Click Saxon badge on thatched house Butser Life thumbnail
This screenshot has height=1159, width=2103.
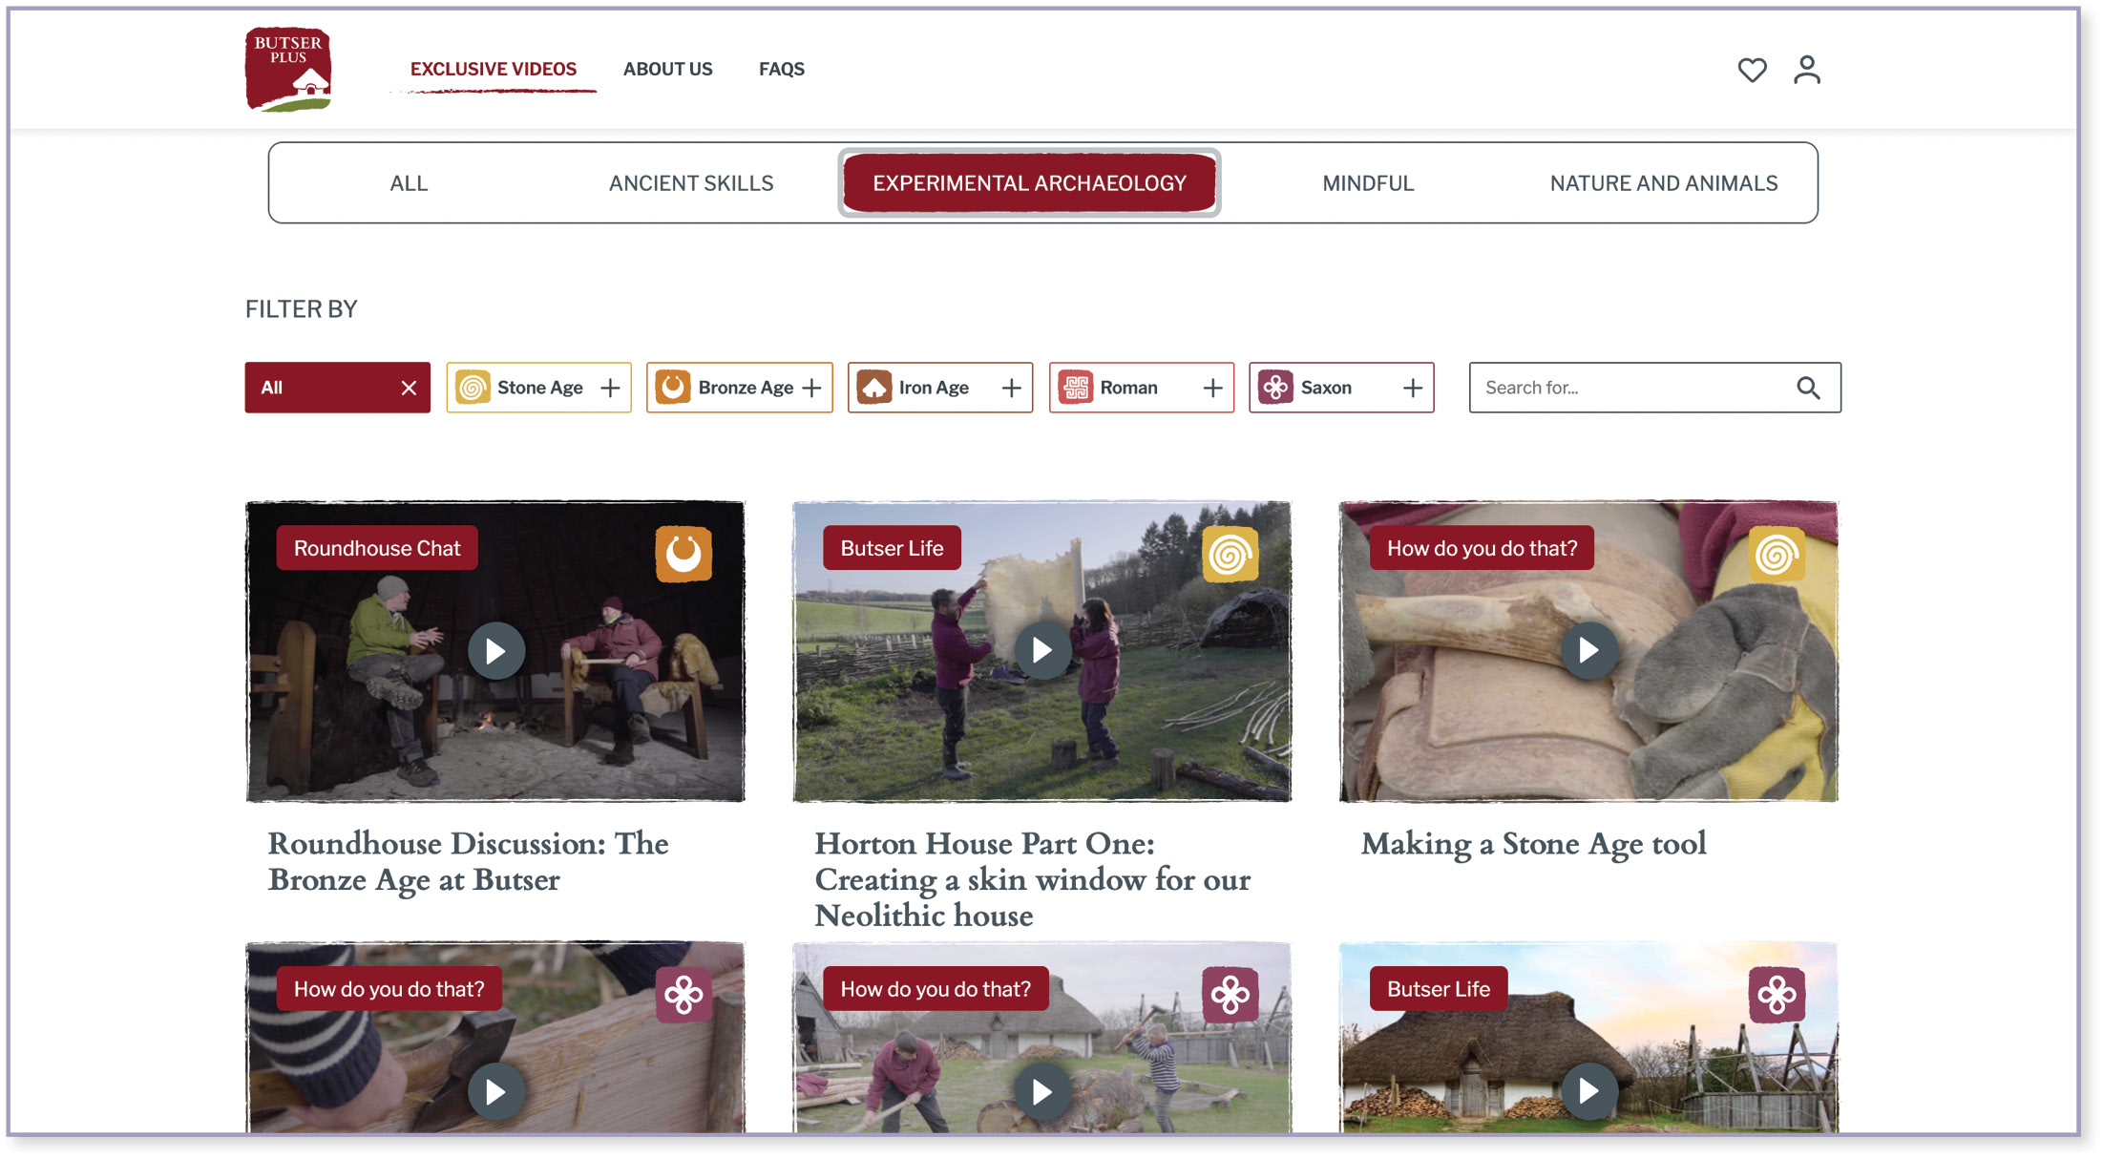tap(1777, 995)
